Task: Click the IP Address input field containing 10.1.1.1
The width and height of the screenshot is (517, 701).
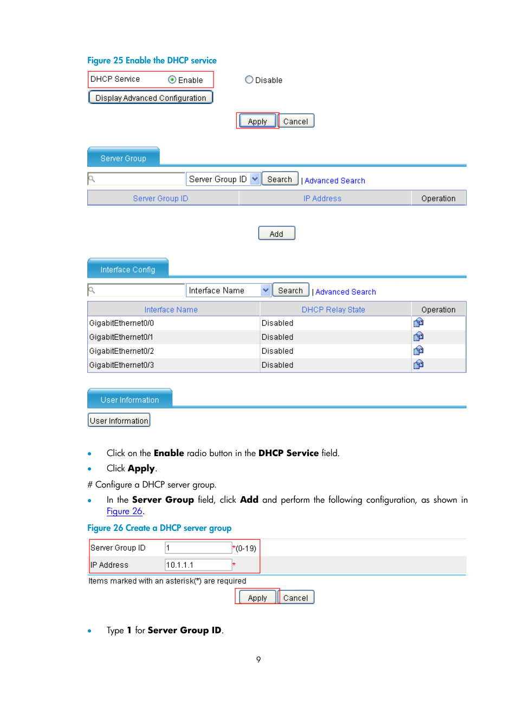Action: point(198,564)
